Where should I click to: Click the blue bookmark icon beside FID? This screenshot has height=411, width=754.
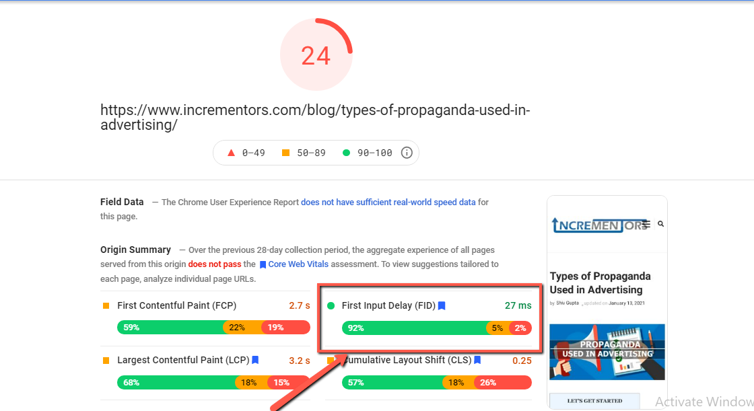442,305
